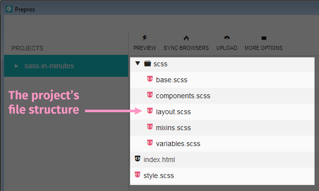Click the More Options icon
319x191 pixels.
[264, 38]
